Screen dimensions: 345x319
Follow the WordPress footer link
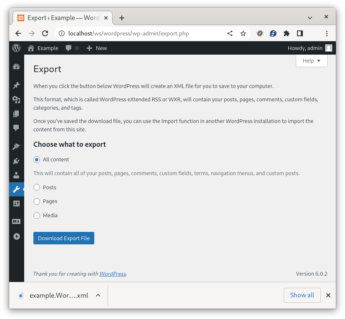(x=112, y=274)
